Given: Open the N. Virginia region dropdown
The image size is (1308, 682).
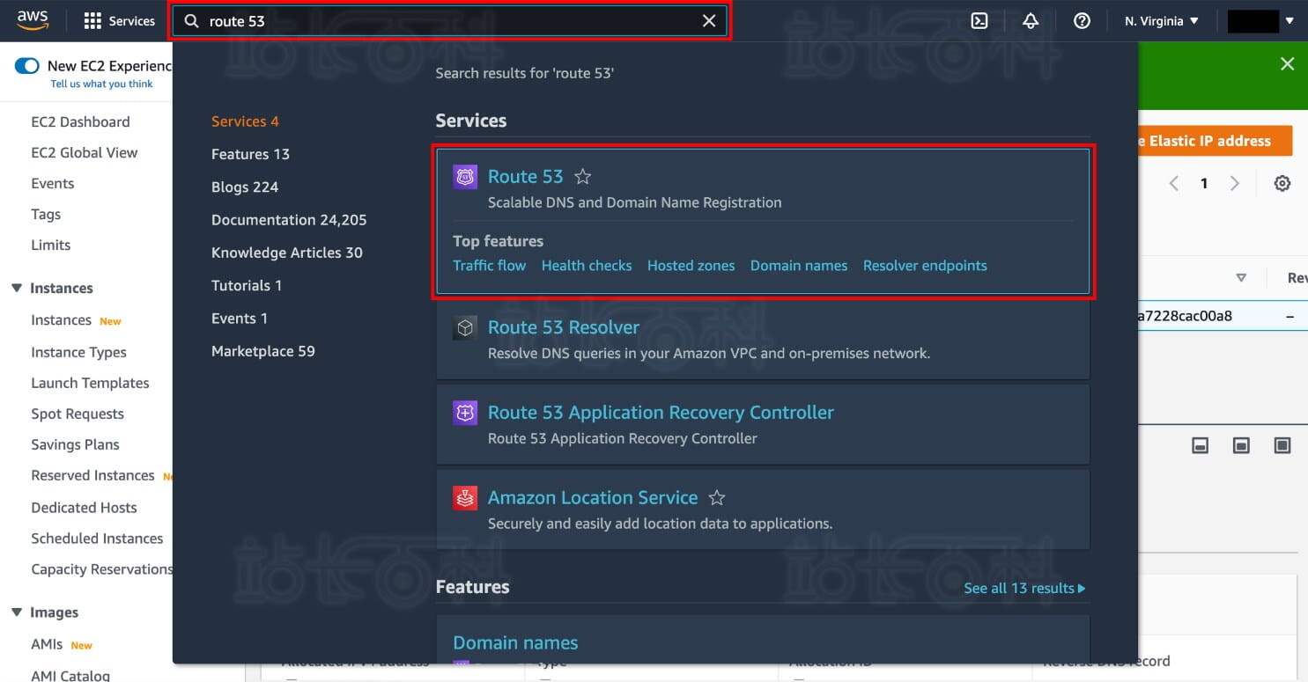Looking at the screenshot, I should point(1162,21).
